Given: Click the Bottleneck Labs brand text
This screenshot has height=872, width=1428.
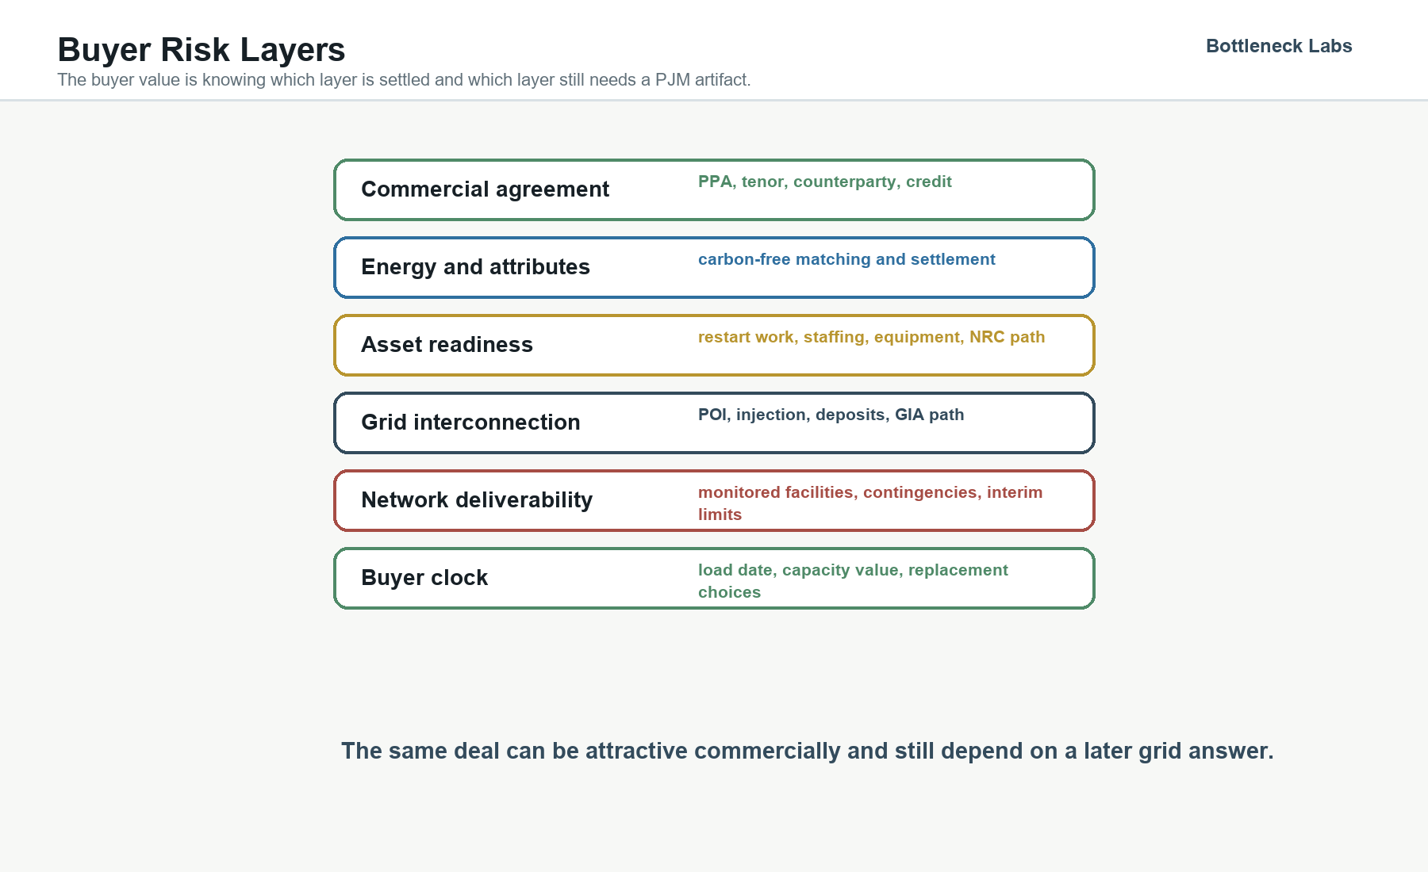Looking at the screenshot, I should [1279, 46].
